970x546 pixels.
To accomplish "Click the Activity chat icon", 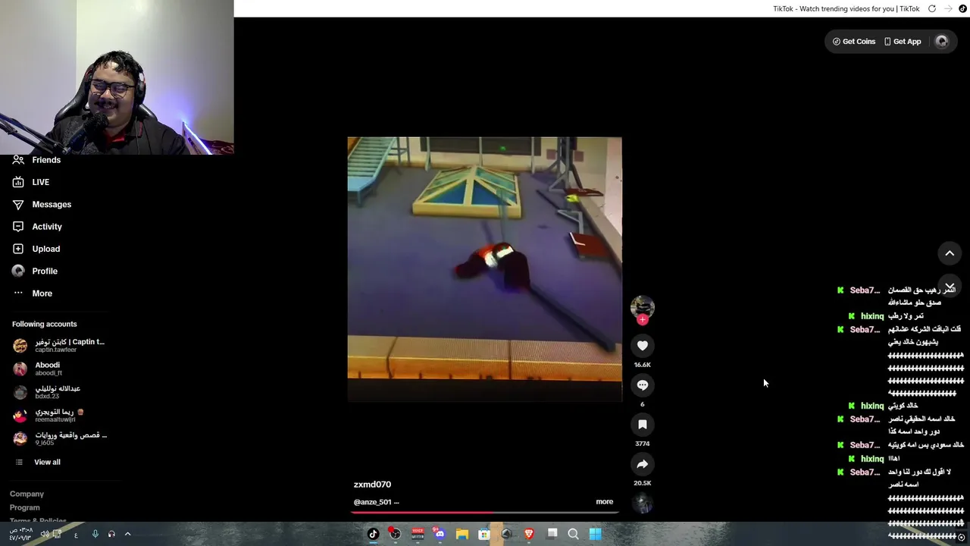I will tap(18, 227).
